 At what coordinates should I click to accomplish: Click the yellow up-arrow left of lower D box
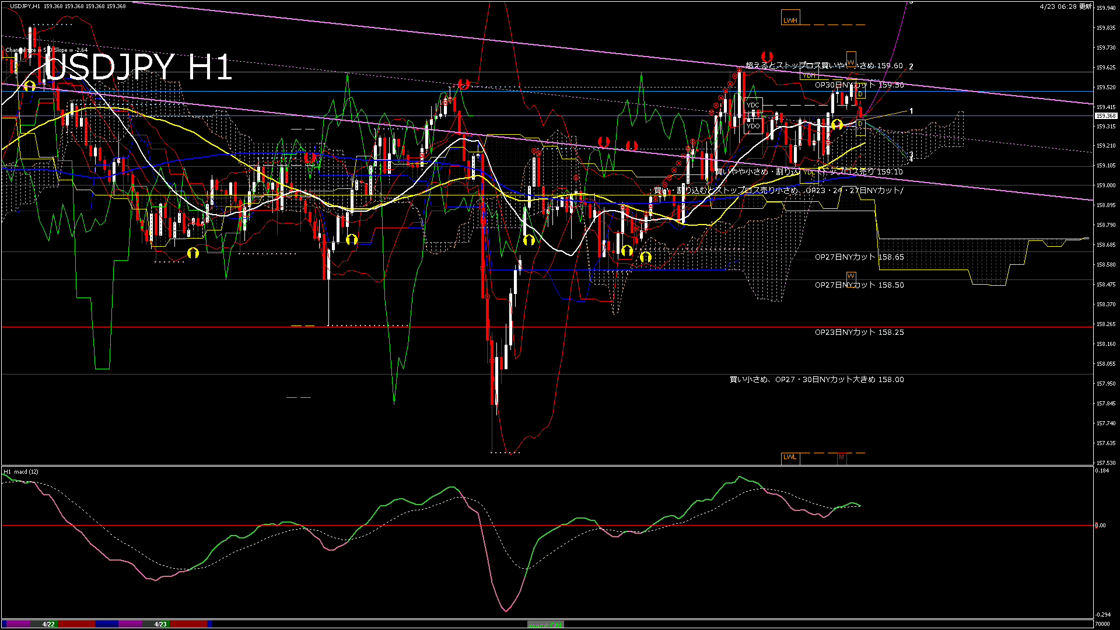click(837, 124)
